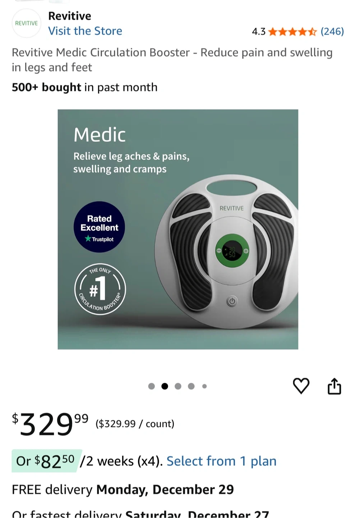Screen dimensions: 356x518
Task: Tap the 4.3 rating number
Action: (x=259, y=32)
